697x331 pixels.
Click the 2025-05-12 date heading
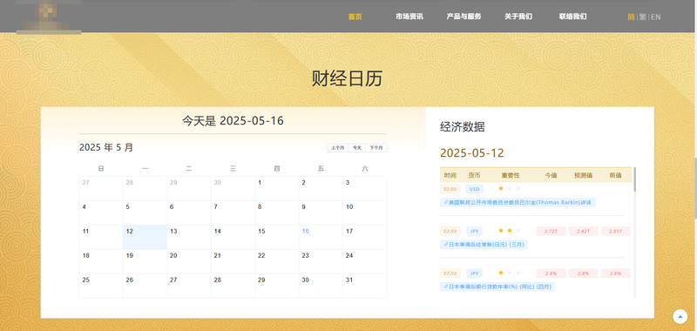click(472, 153)
